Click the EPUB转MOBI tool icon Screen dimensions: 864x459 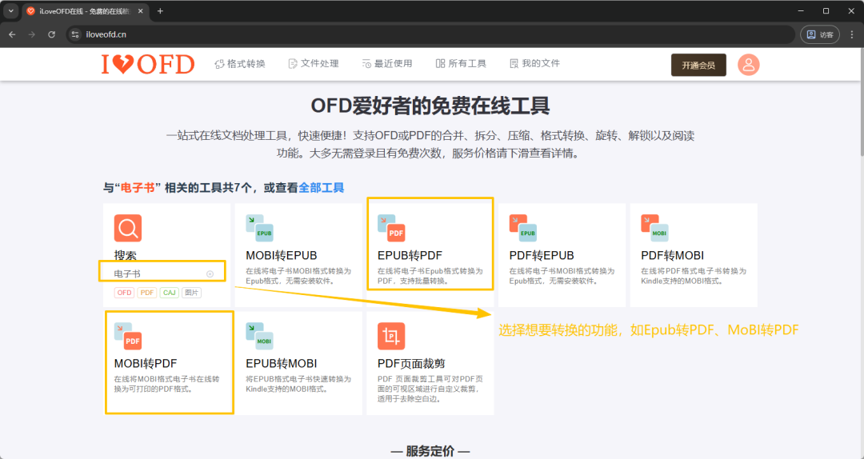(259, 336)
